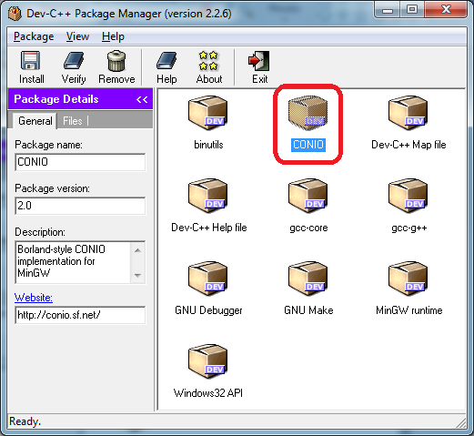Select the gcc-g++ package icon

pos(408,196)
